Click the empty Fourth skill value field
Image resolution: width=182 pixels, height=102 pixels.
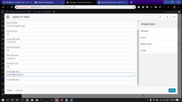(x=71, y=83)
